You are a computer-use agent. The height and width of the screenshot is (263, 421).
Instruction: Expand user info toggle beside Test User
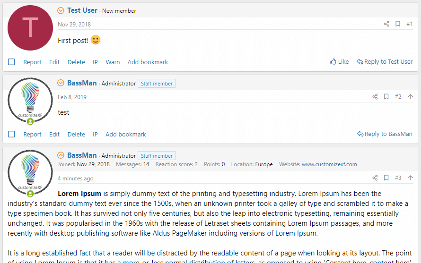pyautogui.click(x=61, y=10)
